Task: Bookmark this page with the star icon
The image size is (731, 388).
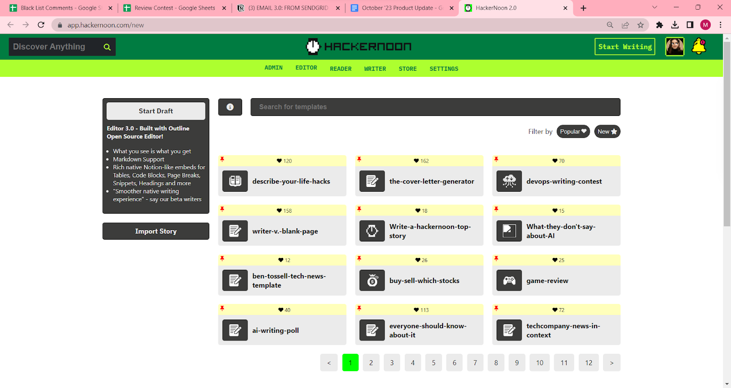Action: pos(641,25)
